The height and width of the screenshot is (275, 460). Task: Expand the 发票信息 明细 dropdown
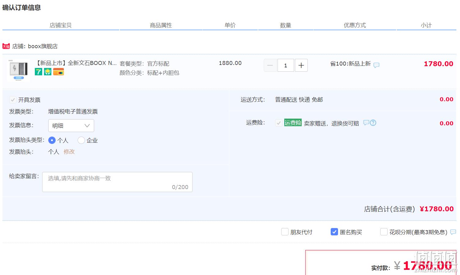pyautogui.click(x=71, y=126)
